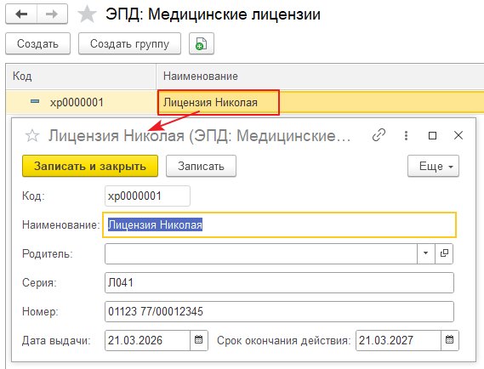Open calendar for Дата выдачи
The height and width of the screenshot is (369, 484).
[199, 340]
